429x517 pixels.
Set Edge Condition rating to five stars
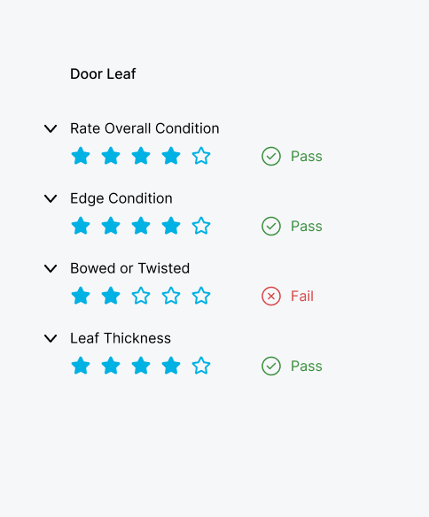pos(201,226)
